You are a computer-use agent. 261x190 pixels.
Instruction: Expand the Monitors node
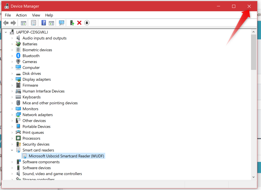coord(12,109)
